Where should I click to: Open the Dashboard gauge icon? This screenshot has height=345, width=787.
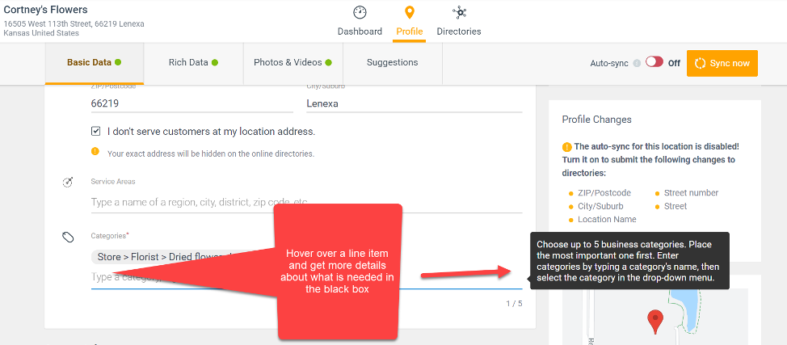[x=360, y=13]
